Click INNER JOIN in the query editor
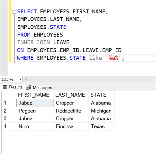 tap(34, 42)
